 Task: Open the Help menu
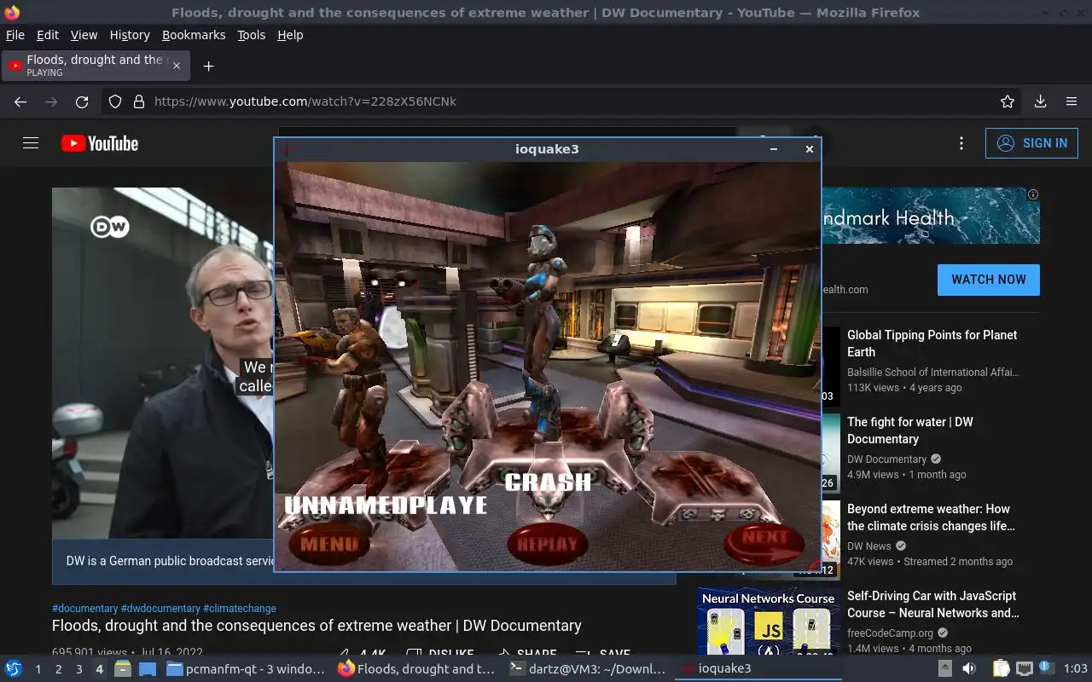click(290, 35)
